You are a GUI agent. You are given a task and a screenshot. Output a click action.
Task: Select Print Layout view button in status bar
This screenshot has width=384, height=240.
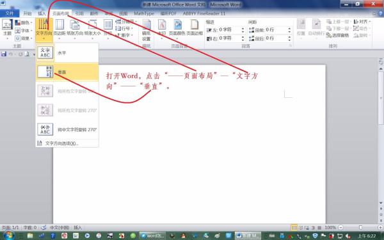(294, 228)
